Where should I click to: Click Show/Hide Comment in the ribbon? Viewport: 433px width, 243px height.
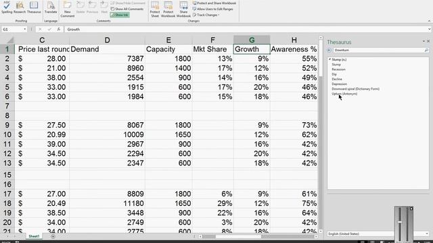click(128, 3)
